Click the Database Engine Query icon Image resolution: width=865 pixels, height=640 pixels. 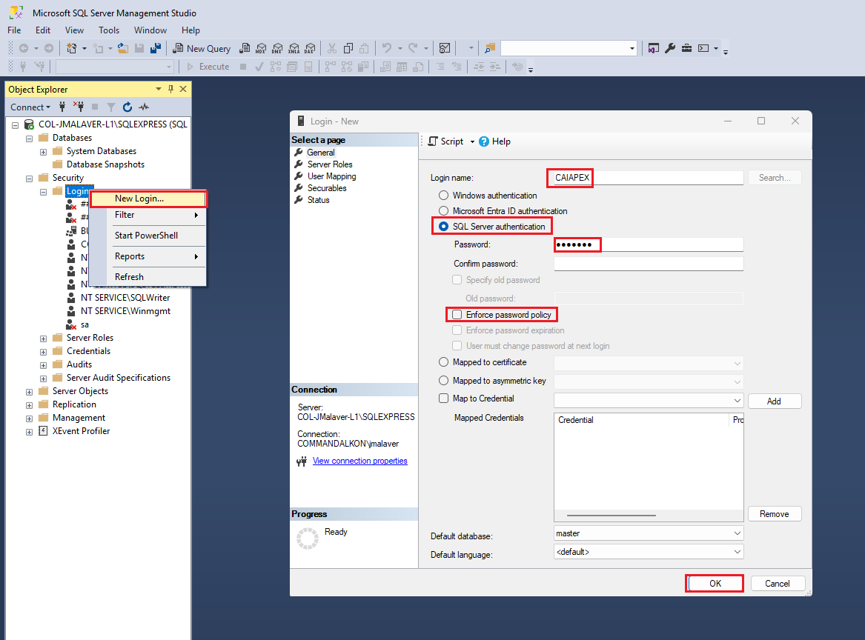(x=245, y=48)
